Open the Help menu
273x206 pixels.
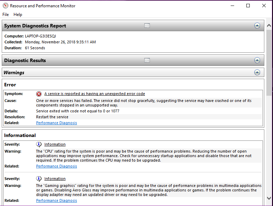pos(18,15)
